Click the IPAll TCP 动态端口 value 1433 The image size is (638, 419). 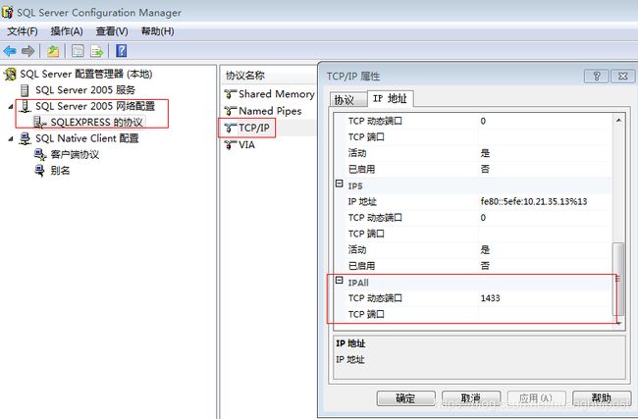[x=490, y=298]
